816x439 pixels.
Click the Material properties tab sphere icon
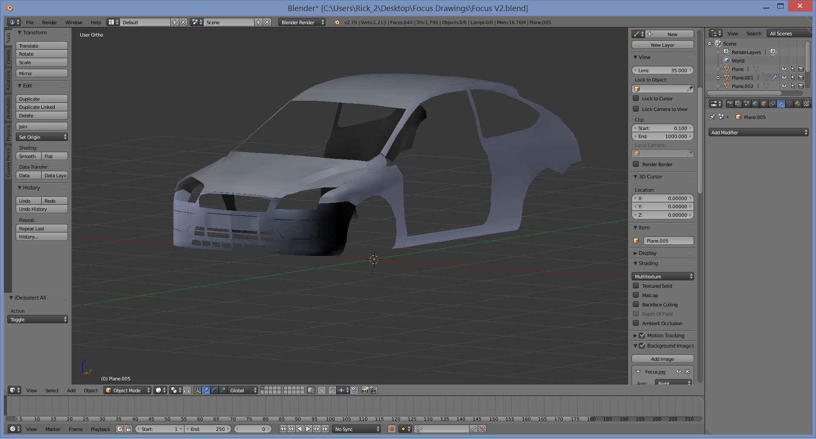coord(798,104)
